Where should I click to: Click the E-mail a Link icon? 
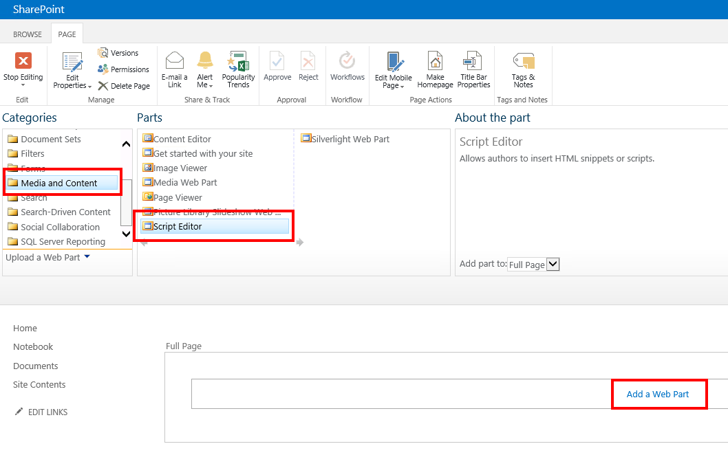(x=175, y=60)
